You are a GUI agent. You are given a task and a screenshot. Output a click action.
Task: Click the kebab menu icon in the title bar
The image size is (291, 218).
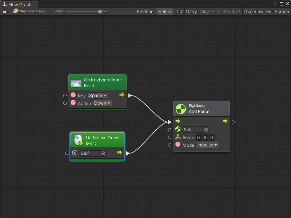(275, 4)
